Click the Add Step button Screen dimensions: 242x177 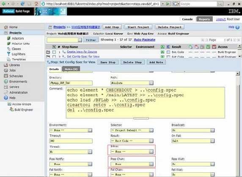coord(112,27)
